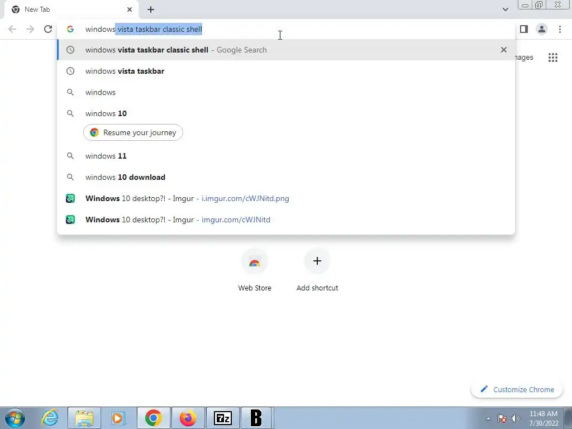572x429 pixels.
Task: Click clock icon of 'windows vista taskbar' row
Action: (70, 71)
